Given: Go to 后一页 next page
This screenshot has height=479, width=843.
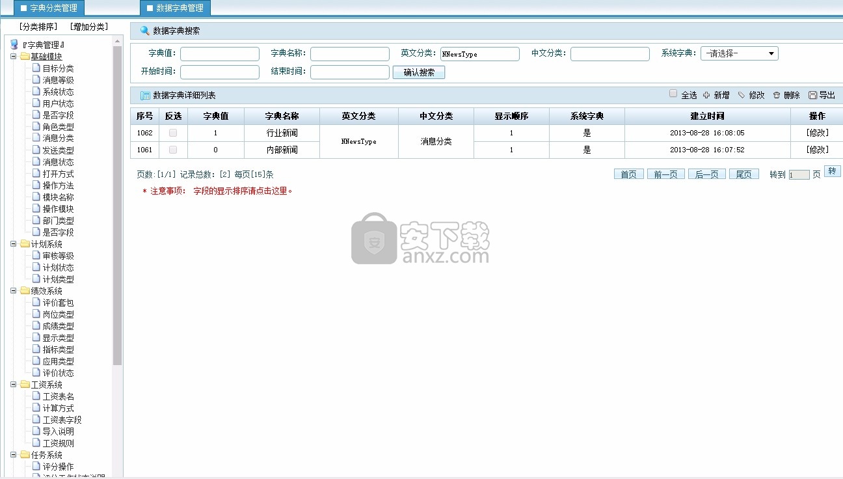Looking at the screenshot, I should coord(707,174).
